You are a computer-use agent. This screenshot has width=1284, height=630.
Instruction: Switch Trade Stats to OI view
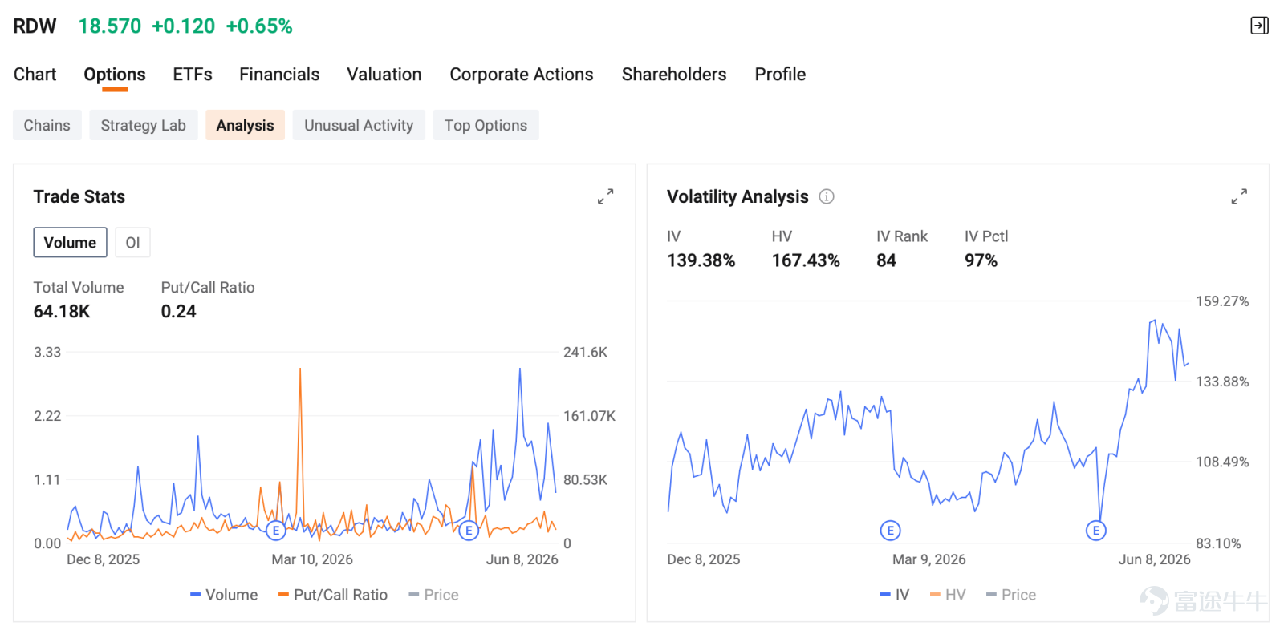coord(132,243)
